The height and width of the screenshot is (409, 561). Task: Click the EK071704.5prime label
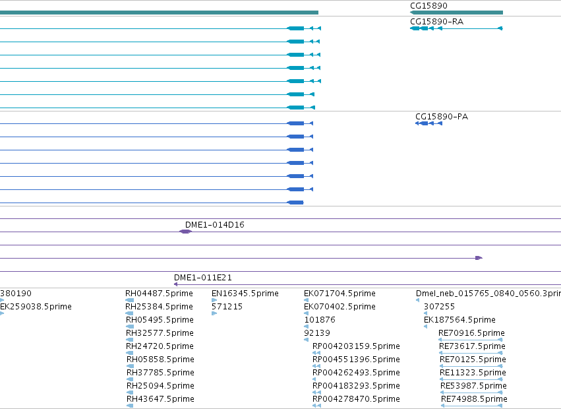tap(340, 294)
